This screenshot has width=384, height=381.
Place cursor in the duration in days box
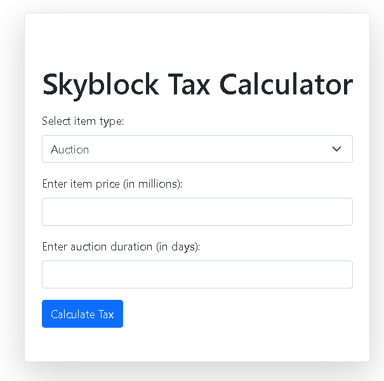pos(197,274)
